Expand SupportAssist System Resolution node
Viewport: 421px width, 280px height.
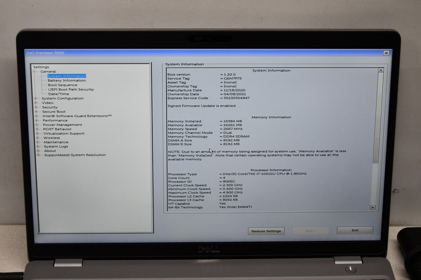pos(38,155)
